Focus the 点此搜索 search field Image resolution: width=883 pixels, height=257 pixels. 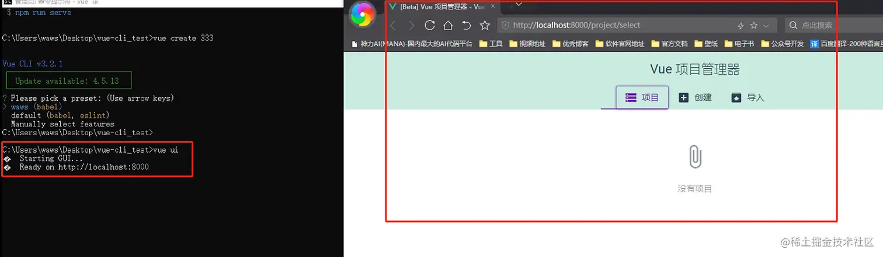tap(834, 25)
